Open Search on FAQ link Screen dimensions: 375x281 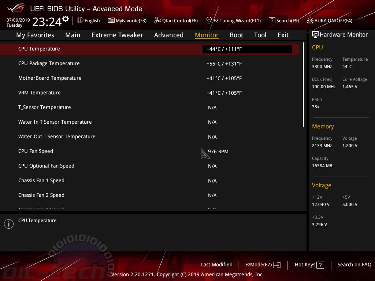354,265
